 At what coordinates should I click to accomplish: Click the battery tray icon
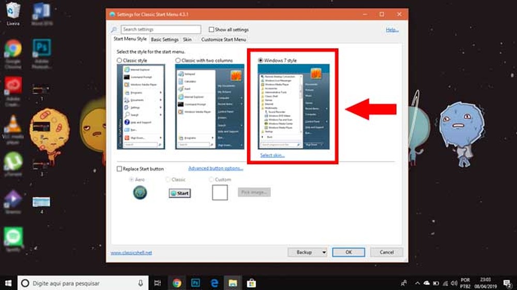tap(436, 283)
